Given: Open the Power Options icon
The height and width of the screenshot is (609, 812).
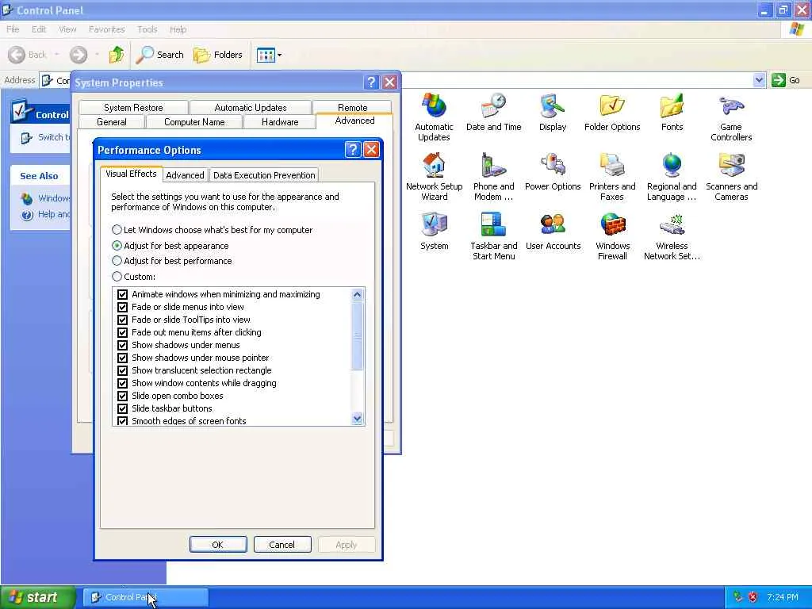Looking at the screenshot, I should pyautogui.click(x=553, y=172).
